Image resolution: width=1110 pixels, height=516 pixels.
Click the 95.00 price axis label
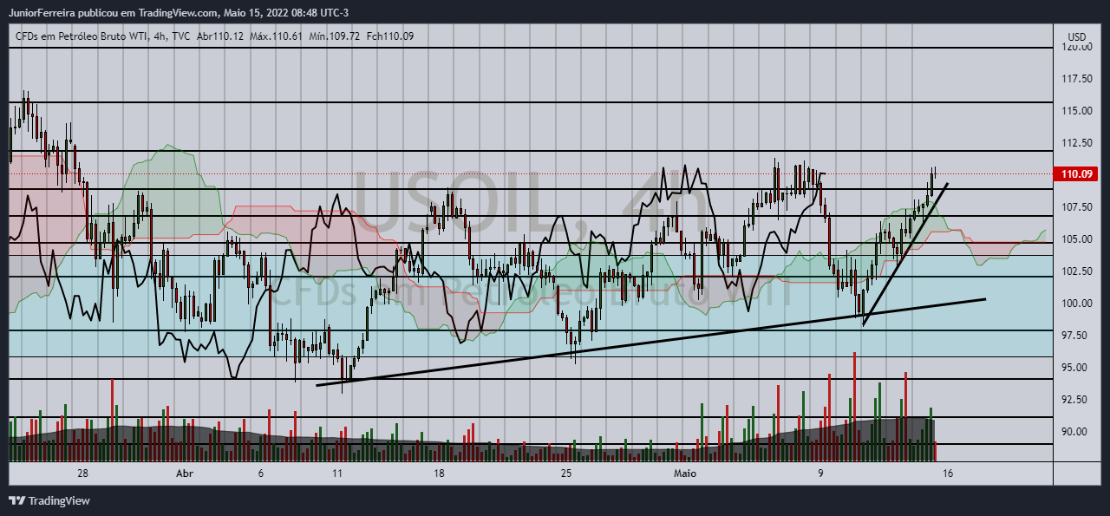point(1076,368)
